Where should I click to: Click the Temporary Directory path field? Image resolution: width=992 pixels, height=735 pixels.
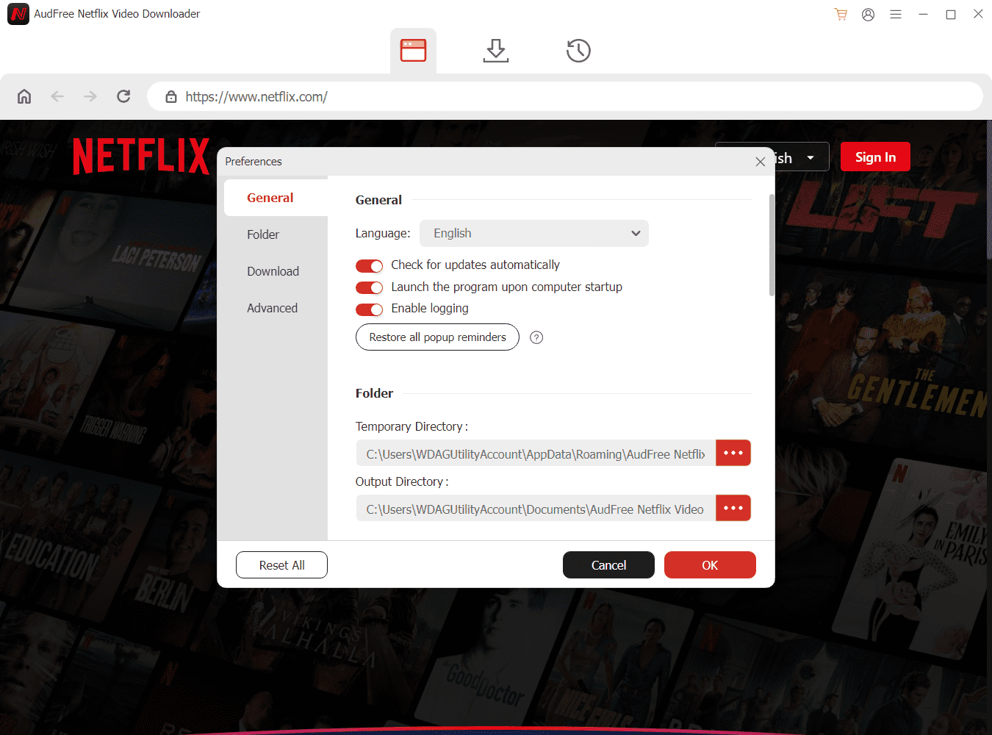click(x=536, y=453)
